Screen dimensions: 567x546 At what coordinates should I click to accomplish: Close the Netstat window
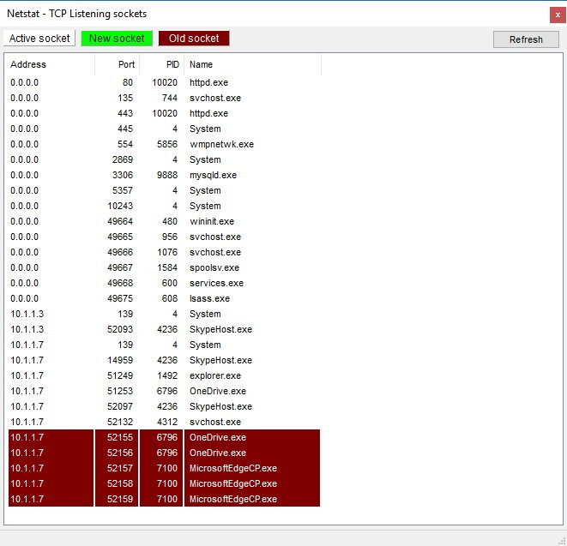tap(558, 15)
